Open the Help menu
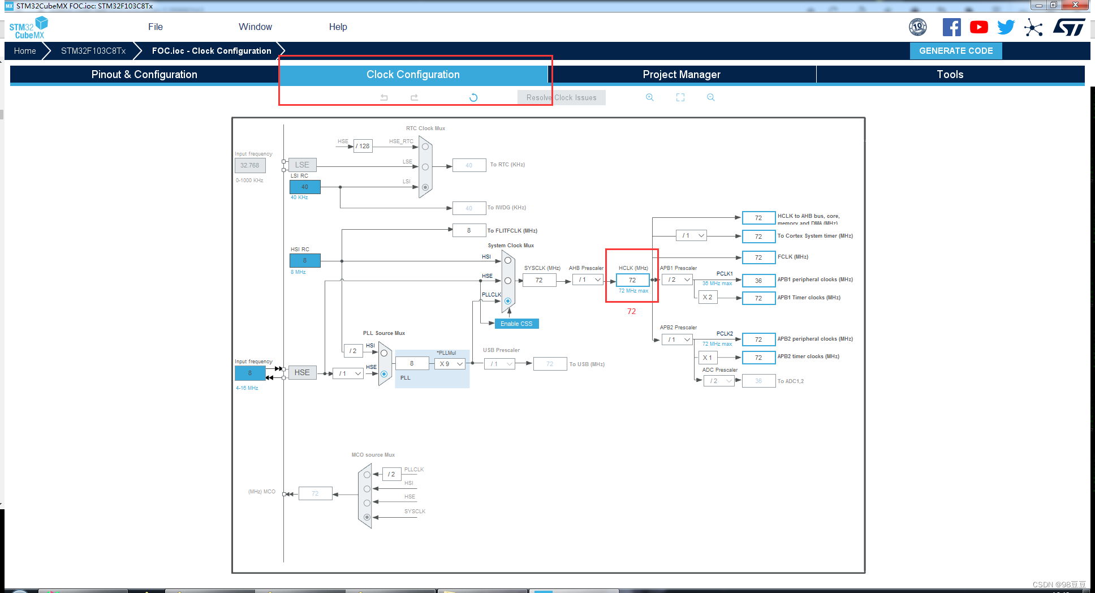Screen dimensions: 1095x593 (x=338, y=27)
